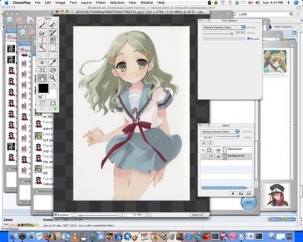Viewport: 303px width, 242px height.
Task: Click the last button at bottom of Layers panel
Action: 249,193
